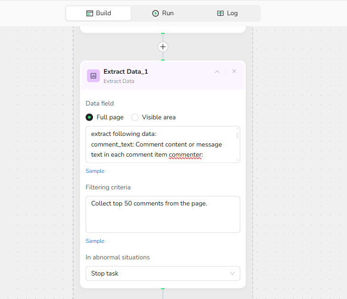Open the Sample link below Data field
This screenshot has height=299, width=347.
coord(95,171)
